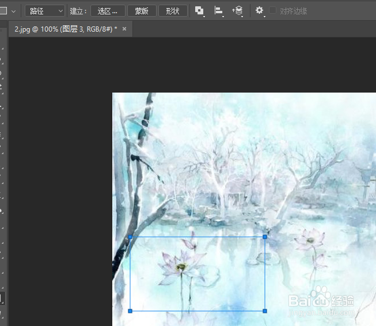Open the path operations icon
The width and height of the screenshot is (376, 326).
click(x=199, y=11)
